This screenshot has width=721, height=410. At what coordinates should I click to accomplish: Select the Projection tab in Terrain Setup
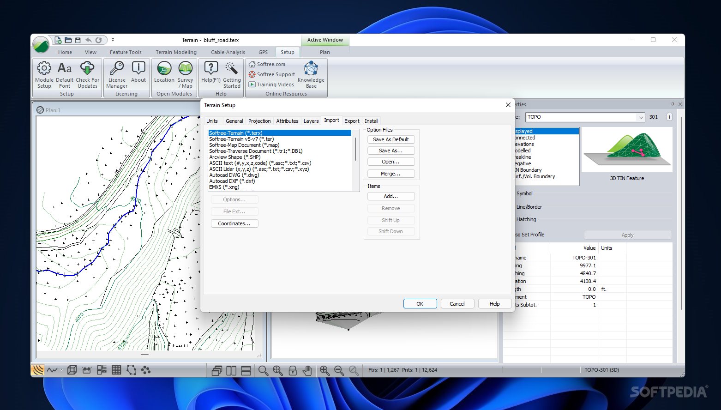(x=259, y=121)
